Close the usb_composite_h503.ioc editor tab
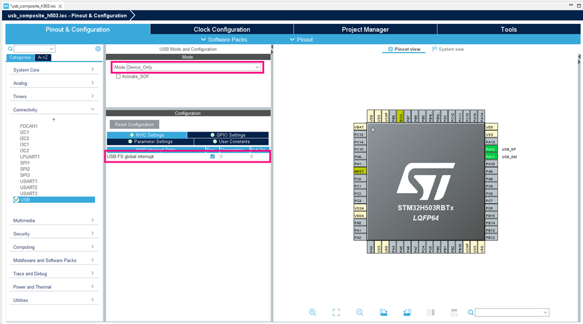The image size is (583, 324). (x=61, y=6)
